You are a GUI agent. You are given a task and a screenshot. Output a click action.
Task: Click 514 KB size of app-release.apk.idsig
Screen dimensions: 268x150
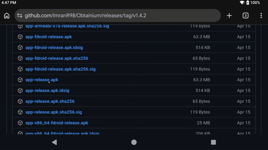coord(203,90)
